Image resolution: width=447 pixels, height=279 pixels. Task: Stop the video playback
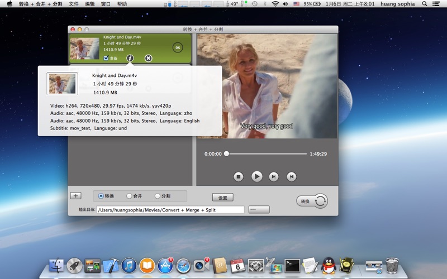239,176
